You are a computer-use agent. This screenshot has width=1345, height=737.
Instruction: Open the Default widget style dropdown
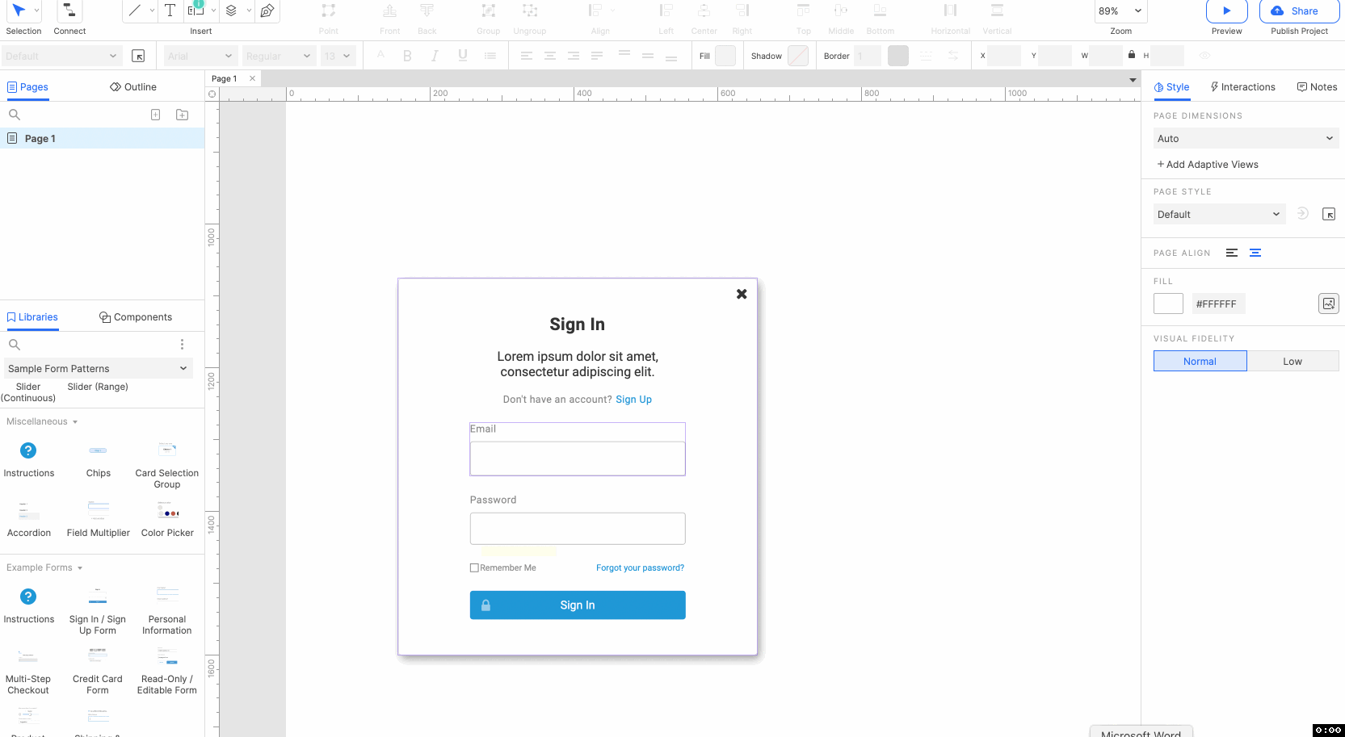(61, 56)
